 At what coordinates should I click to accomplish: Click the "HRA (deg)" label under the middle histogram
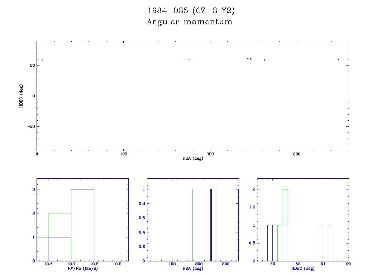193,268
